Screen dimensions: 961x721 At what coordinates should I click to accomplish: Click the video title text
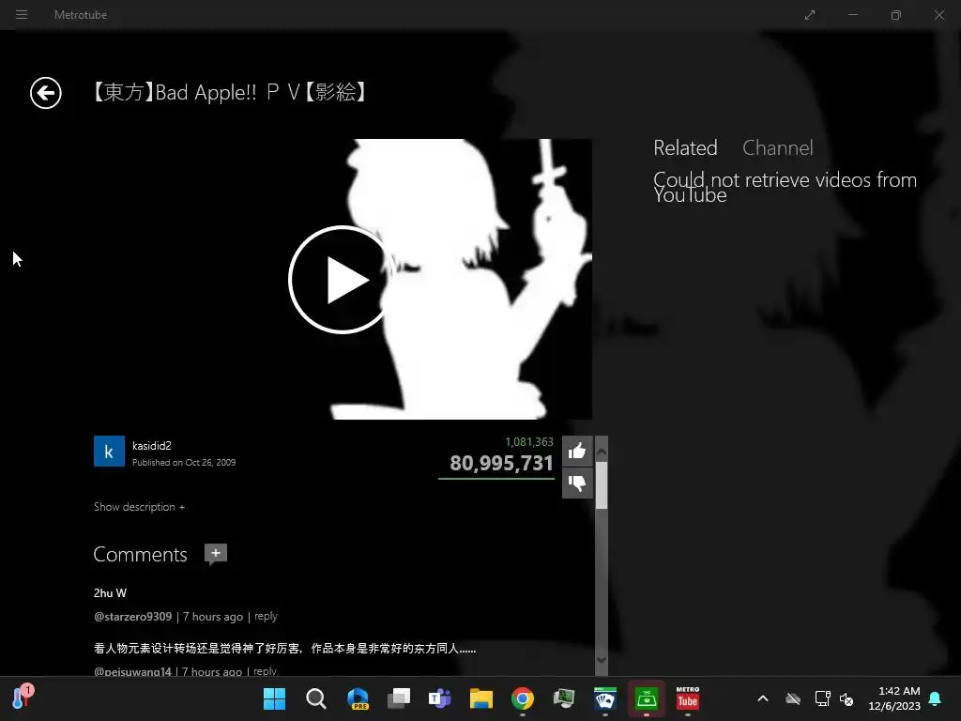tap(229, 93)
